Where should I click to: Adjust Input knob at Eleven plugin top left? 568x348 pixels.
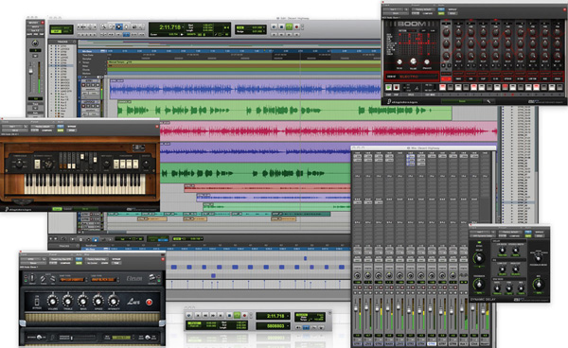[x=32, y=277]
